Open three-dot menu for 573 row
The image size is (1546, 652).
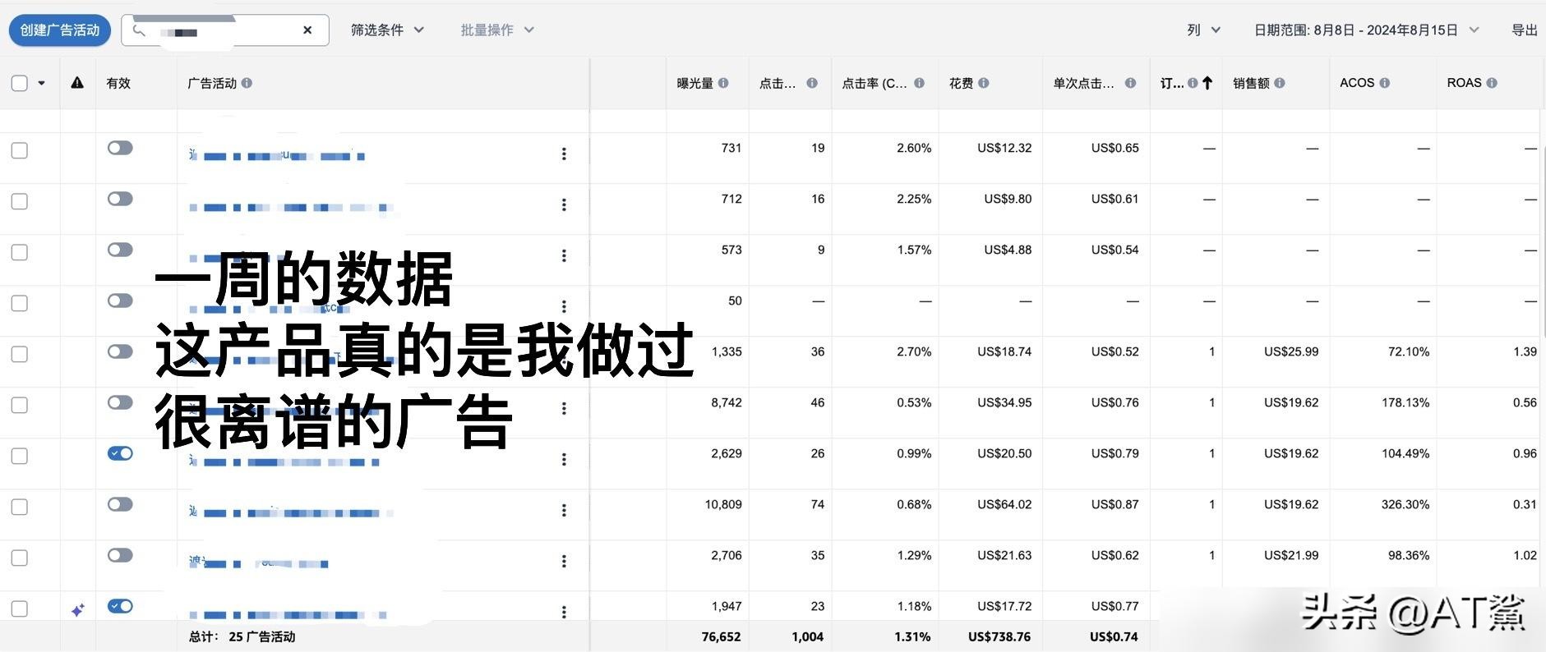click(x=564, y=255)
